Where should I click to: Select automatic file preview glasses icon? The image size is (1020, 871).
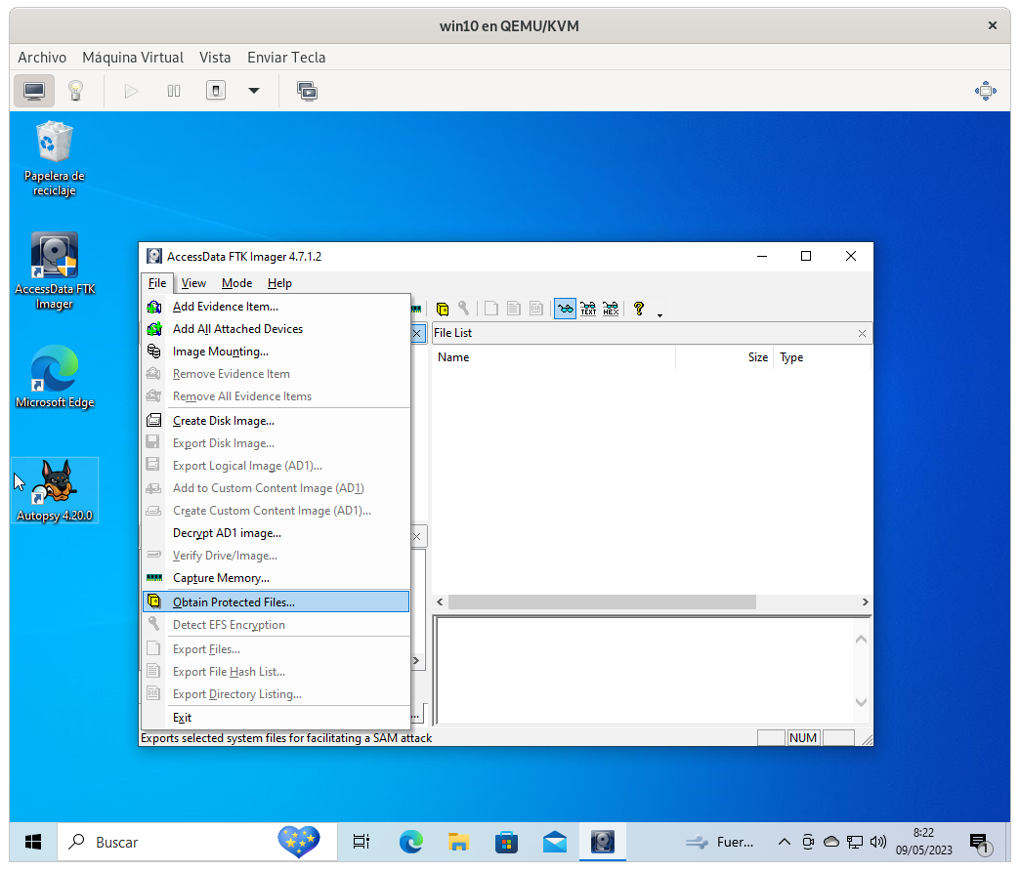(565, 309)
